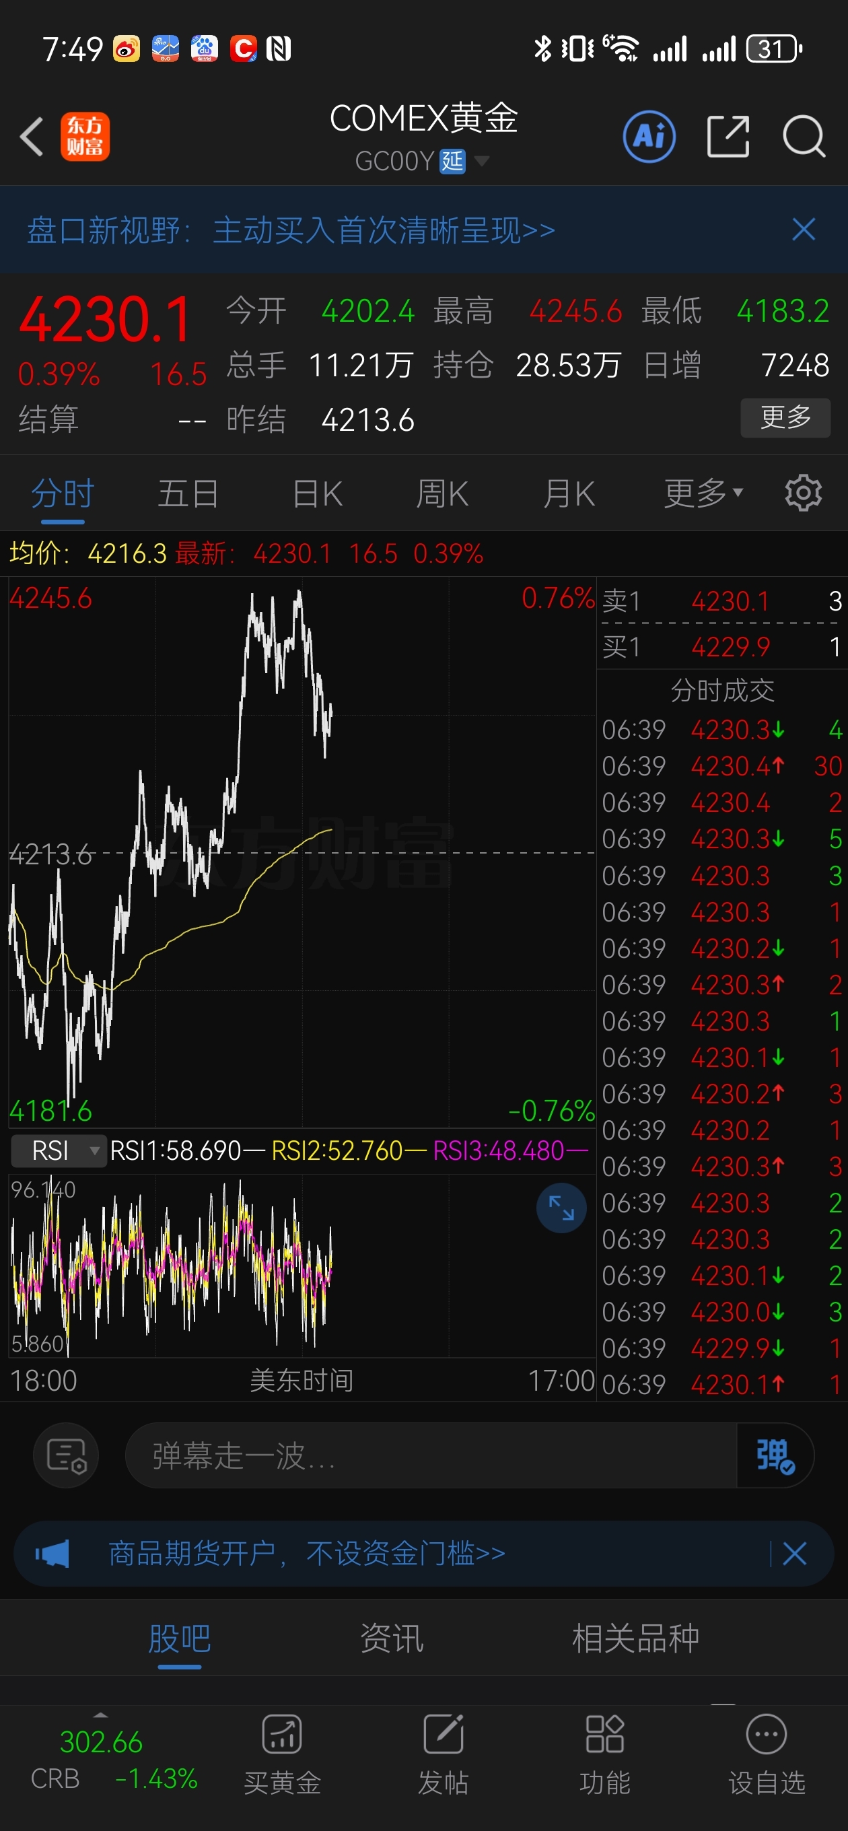Image resolution: width=848 pixels, height=1831 pixels.
Task: Open the RSI indicator dropdown
Action: tap(59, 1151)
